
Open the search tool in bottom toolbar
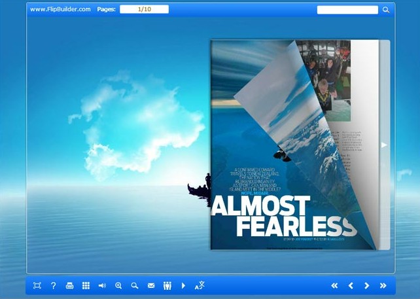click(x=135, y=285)
